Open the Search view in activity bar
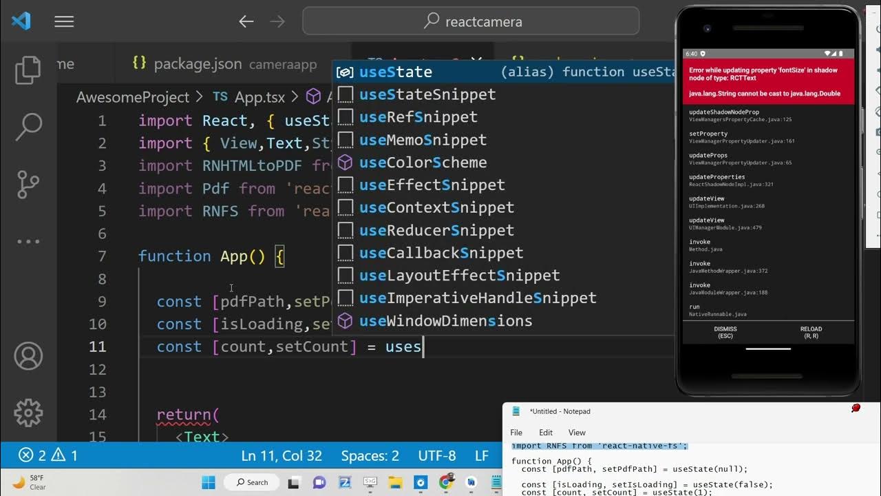 28,126
